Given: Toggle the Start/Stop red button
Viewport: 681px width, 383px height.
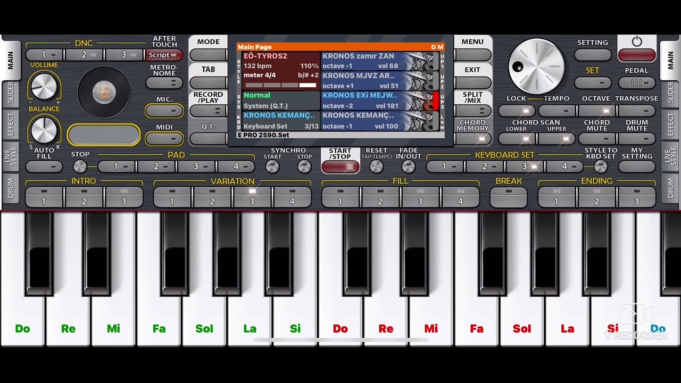Looking at the screenshot, I should pyautogui.click(x=340, y=166).
